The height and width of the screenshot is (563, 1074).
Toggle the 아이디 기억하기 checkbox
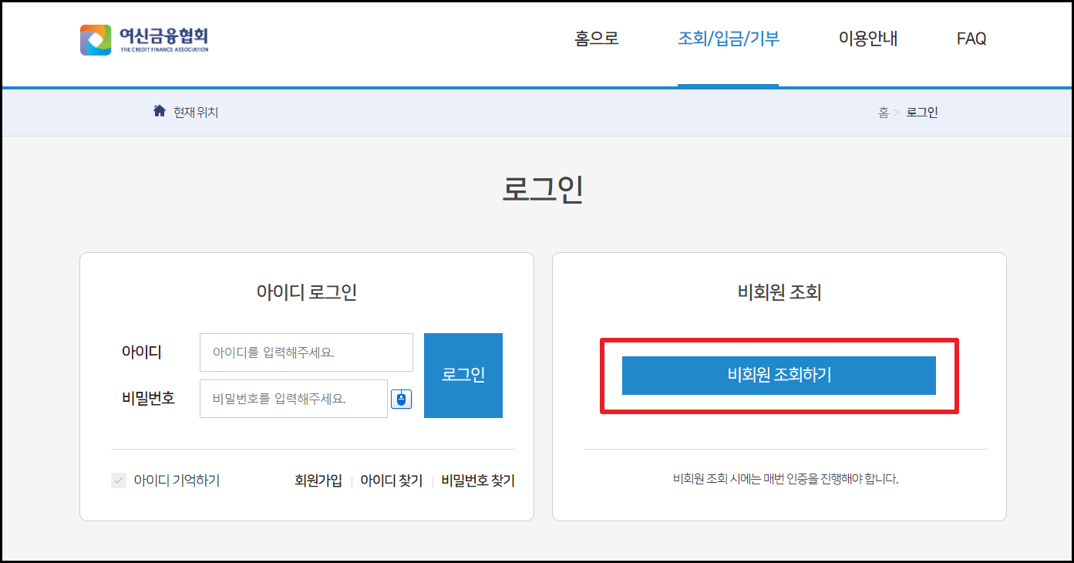tap(118, 481)
